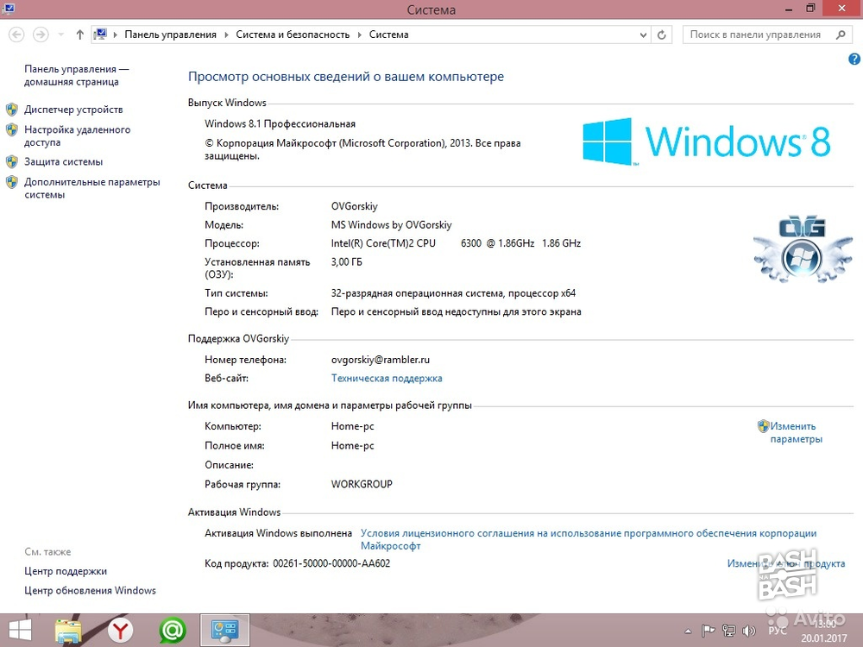Click the computer icon in address bar

100,35
